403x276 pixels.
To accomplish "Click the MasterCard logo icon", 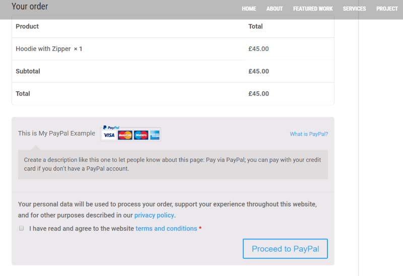I will [125, 135].
